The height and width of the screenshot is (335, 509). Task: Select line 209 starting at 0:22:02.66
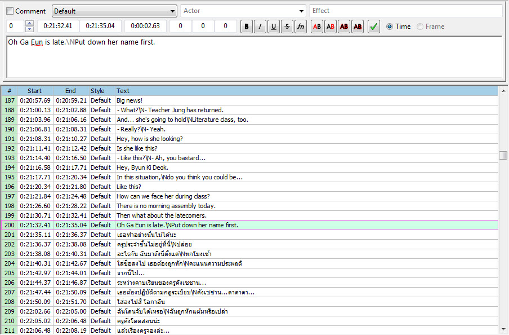tap(249, 311)
